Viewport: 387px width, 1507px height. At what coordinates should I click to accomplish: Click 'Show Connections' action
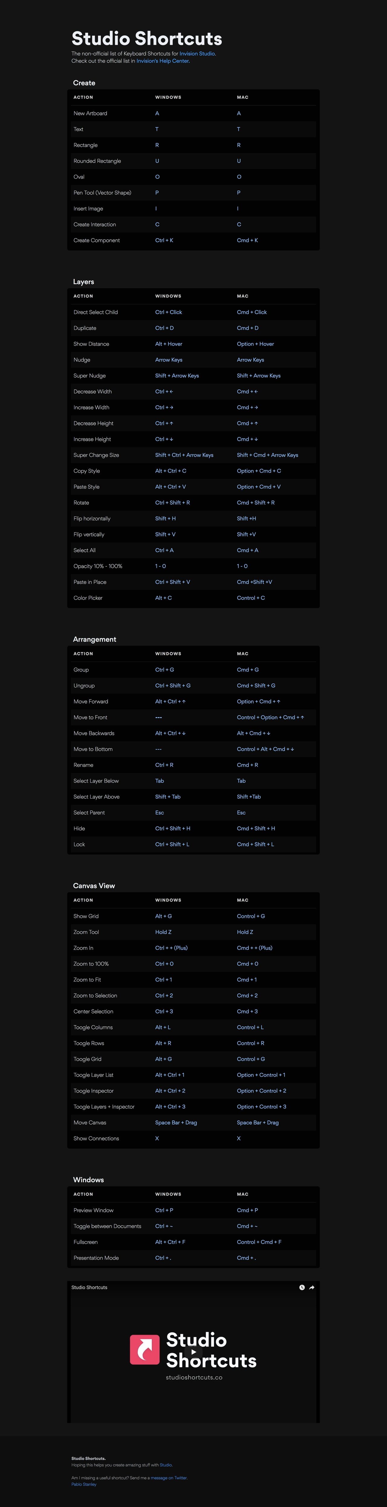[96, 1139]
